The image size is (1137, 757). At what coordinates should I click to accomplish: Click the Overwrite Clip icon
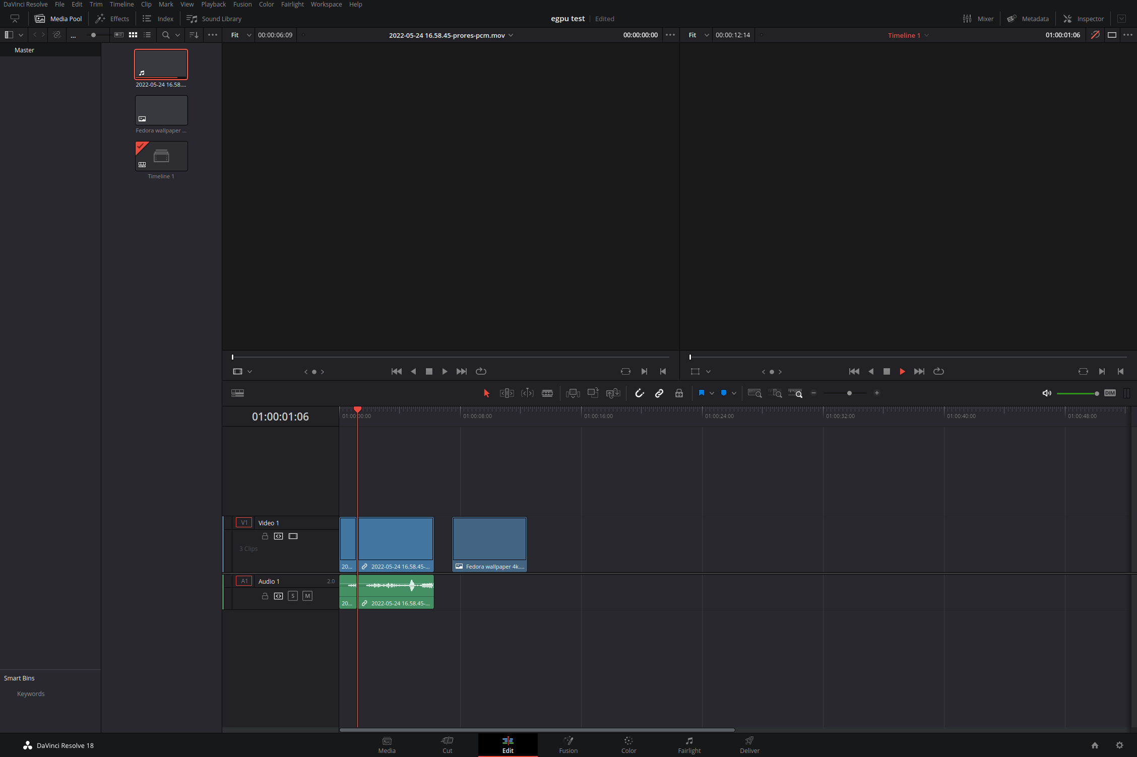[593, 393]
